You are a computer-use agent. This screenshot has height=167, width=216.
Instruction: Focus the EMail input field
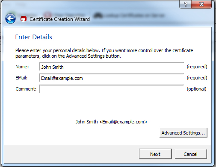[112, 78]
